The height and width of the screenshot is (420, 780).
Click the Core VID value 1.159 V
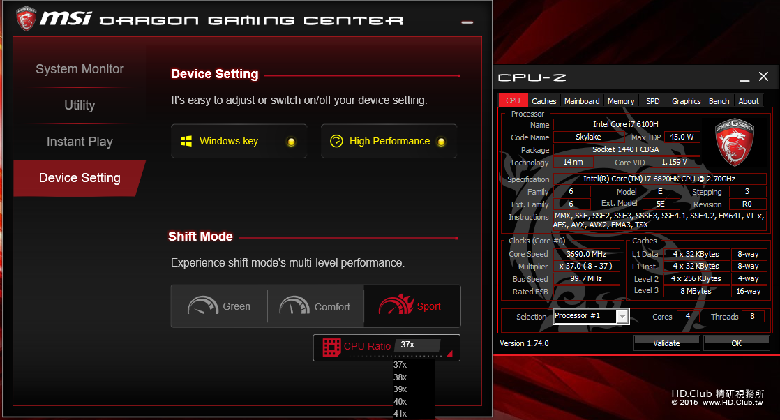pos(674,163)
